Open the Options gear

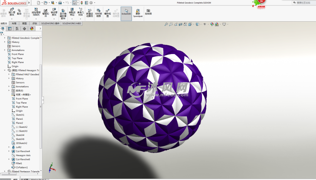point(91,3)
